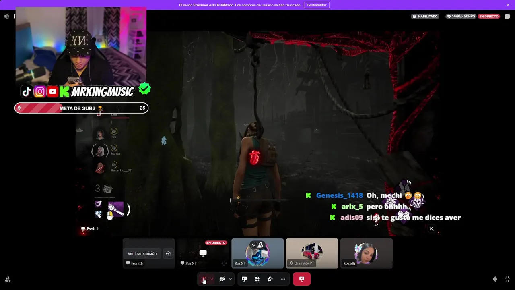Click the Deshabilitar streamer mode button
Image resolution: width=515 pixels, height=290 pixels.
317,5
